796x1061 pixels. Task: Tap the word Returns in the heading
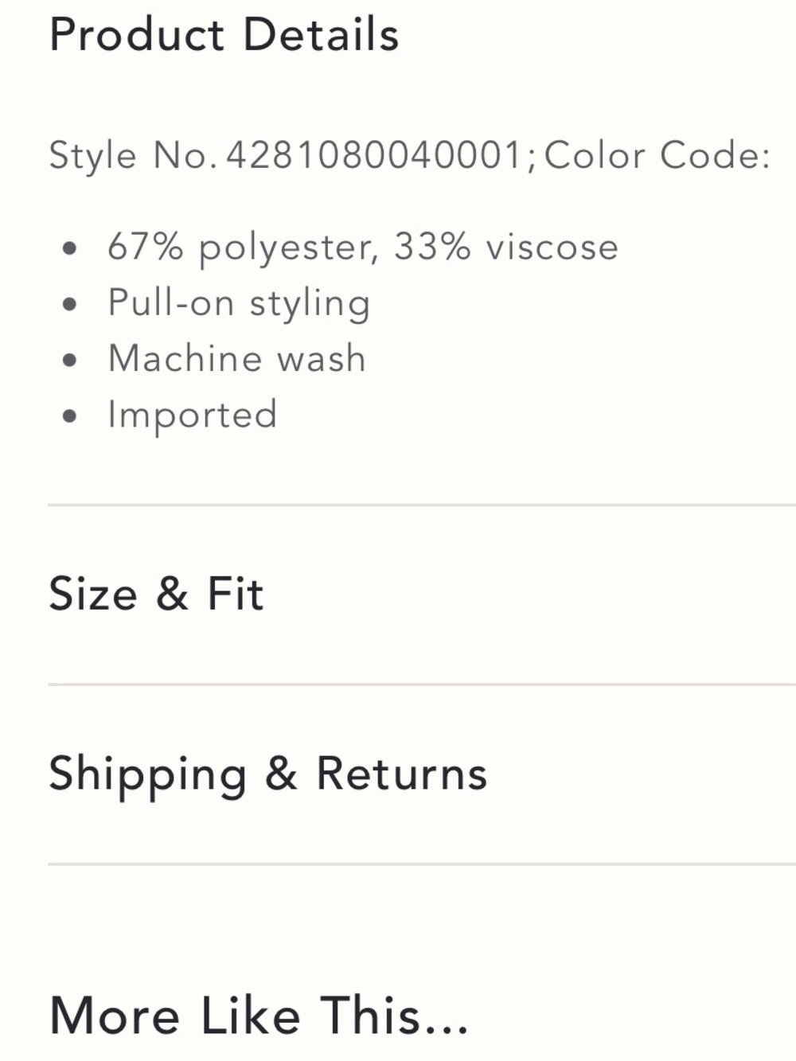[x=401, y=774]
